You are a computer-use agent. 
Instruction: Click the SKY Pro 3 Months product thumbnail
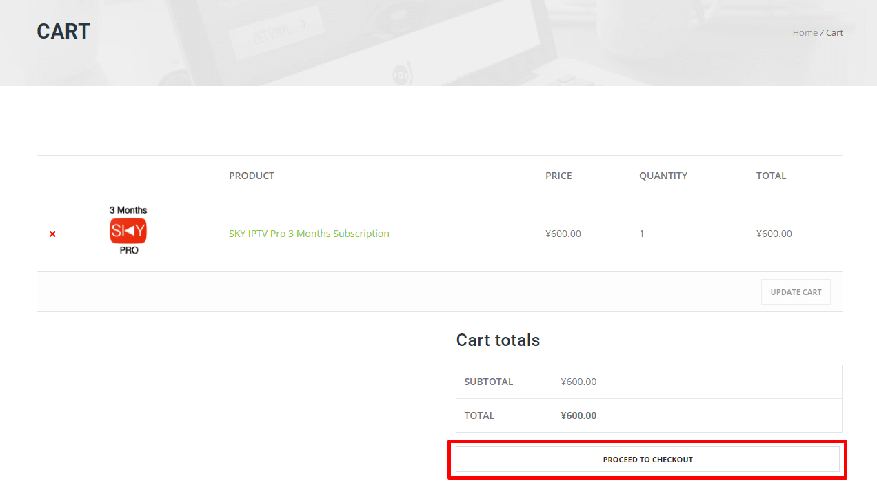tap(128, 231)
